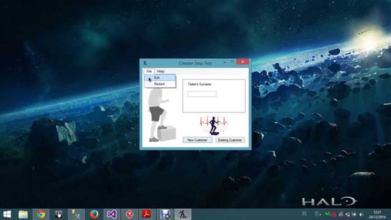The height and width of the screenshot is (220, 391).
Task: Open the pointing hand app on taskbar
Action: [x=59, y=215]
